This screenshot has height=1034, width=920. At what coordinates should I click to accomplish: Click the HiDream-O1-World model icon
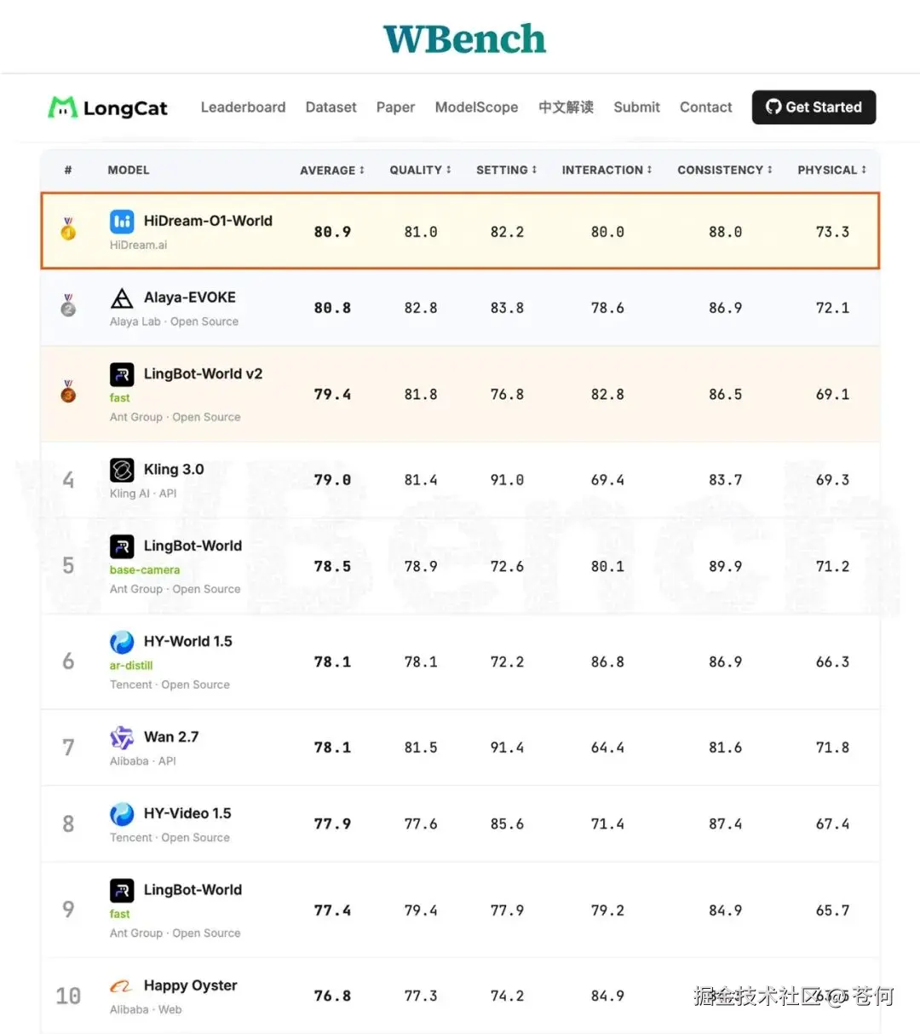(122, 222)
